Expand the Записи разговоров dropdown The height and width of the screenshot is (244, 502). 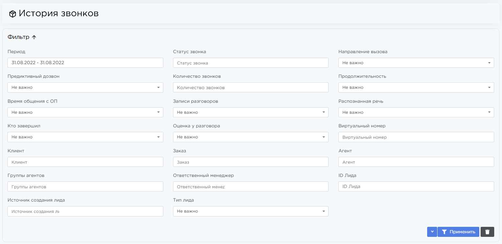(x=251, y=112)
